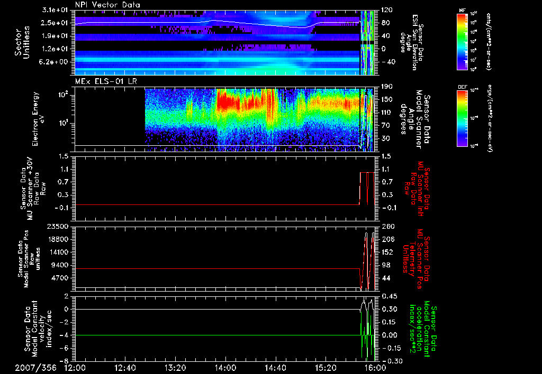Click the cnts/(cm**2-sr-sec) NF units label
This screenshot has height=374, width=542.
(489, 41)
